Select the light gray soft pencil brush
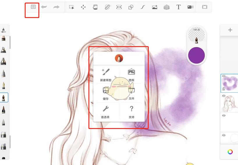Image resolution: width=238 pixels, height=165 pixels. click(x=3, y=122)
